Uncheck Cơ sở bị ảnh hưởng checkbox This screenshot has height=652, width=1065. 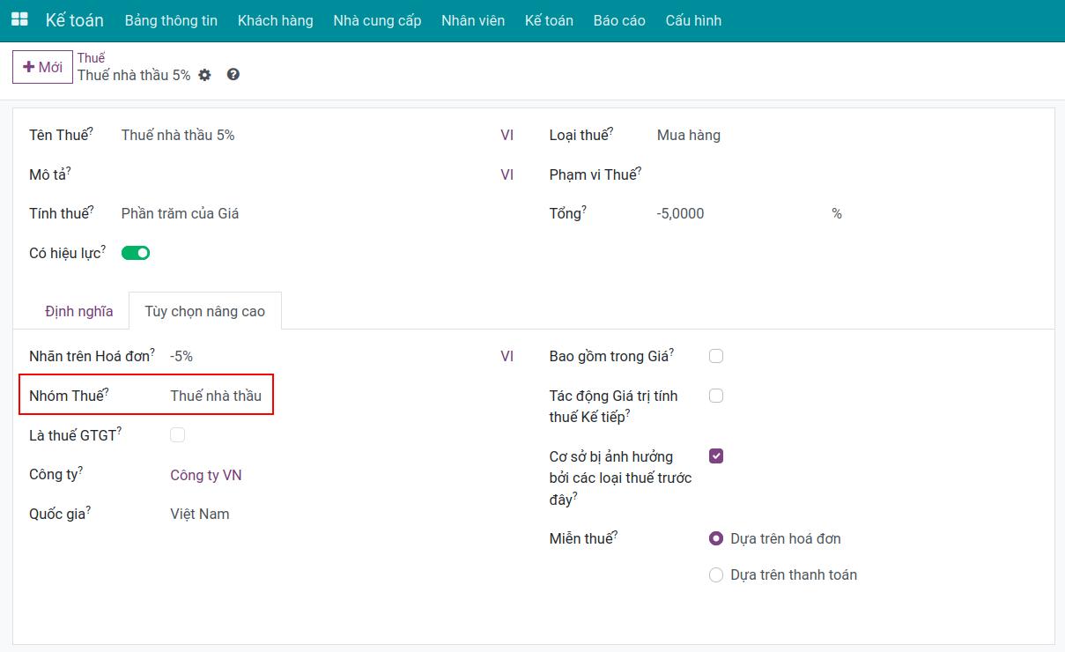[x=716, y=456]
